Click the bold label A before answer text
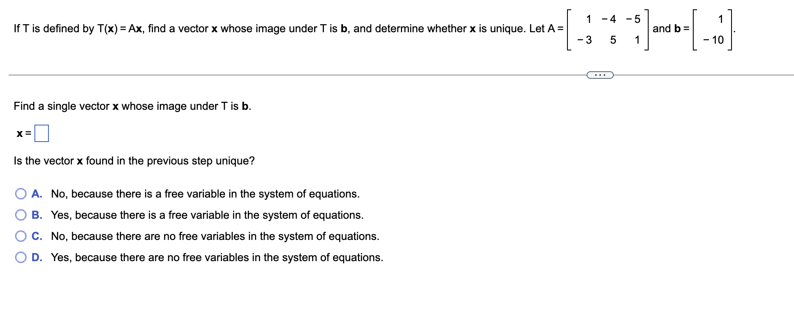 coord(37,194)
